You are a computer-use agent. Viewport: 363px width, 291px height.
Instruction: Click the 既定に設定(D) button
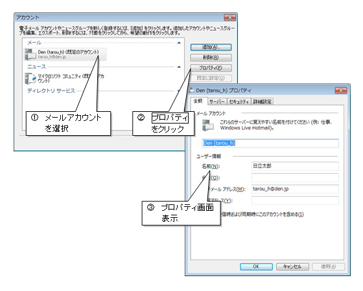(211, 78)
